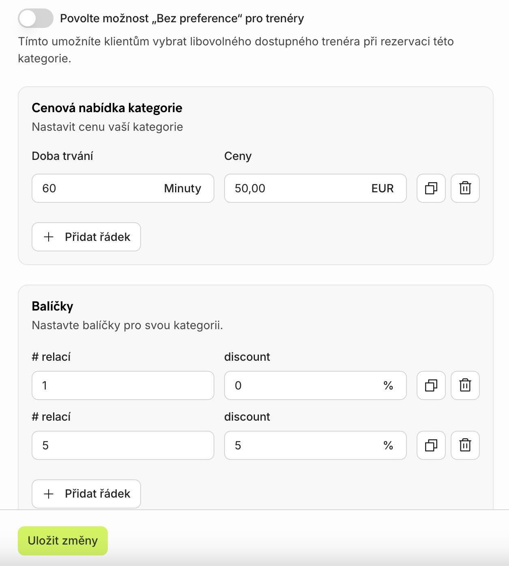
Task: Click the EUR currency suffix
Action: (382, 188)
